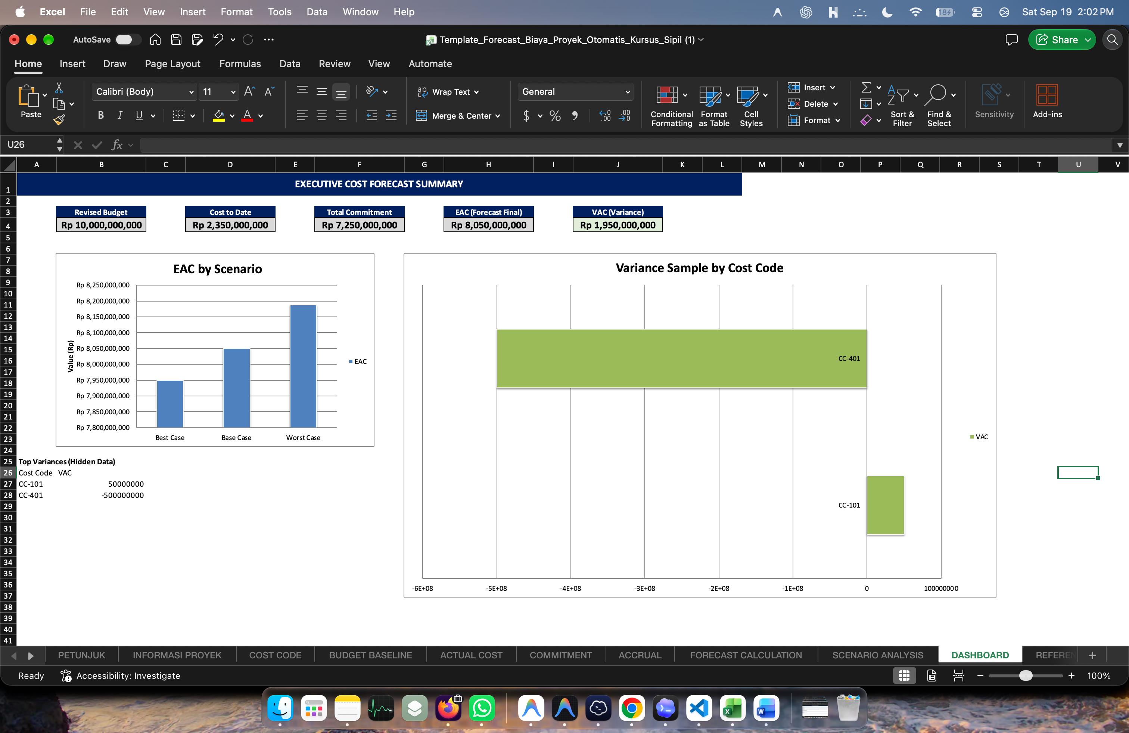Open Chrome from the Dock
The image size is (1129, 733).
pos(631,708)
